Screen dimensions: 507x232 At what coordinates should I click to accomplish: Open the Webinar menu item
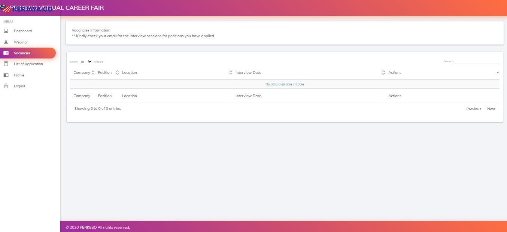(x=21, y=42)
